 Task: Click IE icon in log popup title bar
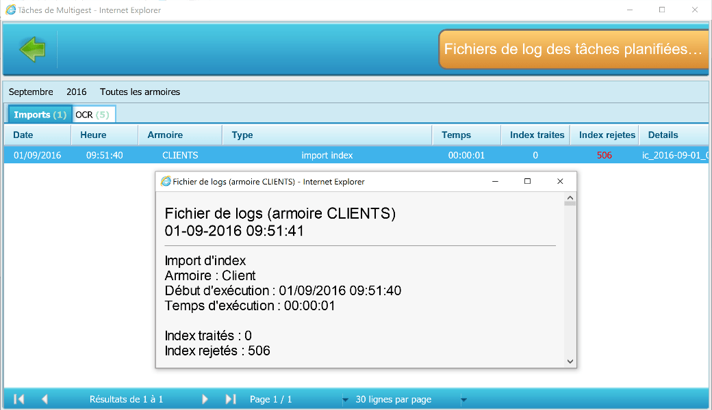pos(166,181)
